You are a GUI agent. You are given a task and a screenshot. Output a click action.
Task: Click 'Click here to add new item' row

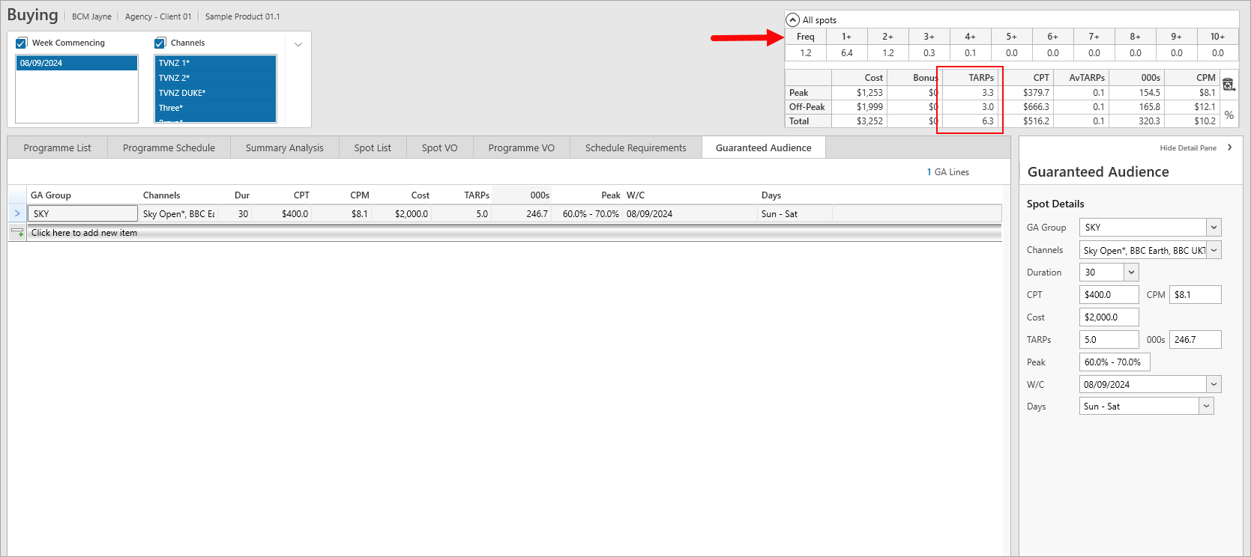click(x=514, y=233)
